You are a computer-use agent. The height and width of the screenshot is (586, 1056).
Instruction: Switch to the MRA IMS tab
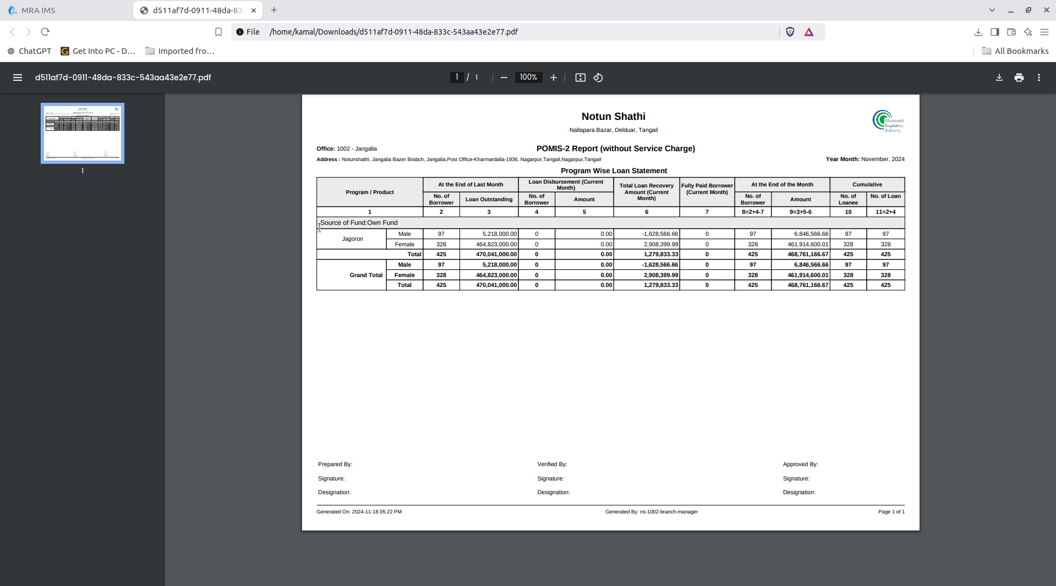66,10
